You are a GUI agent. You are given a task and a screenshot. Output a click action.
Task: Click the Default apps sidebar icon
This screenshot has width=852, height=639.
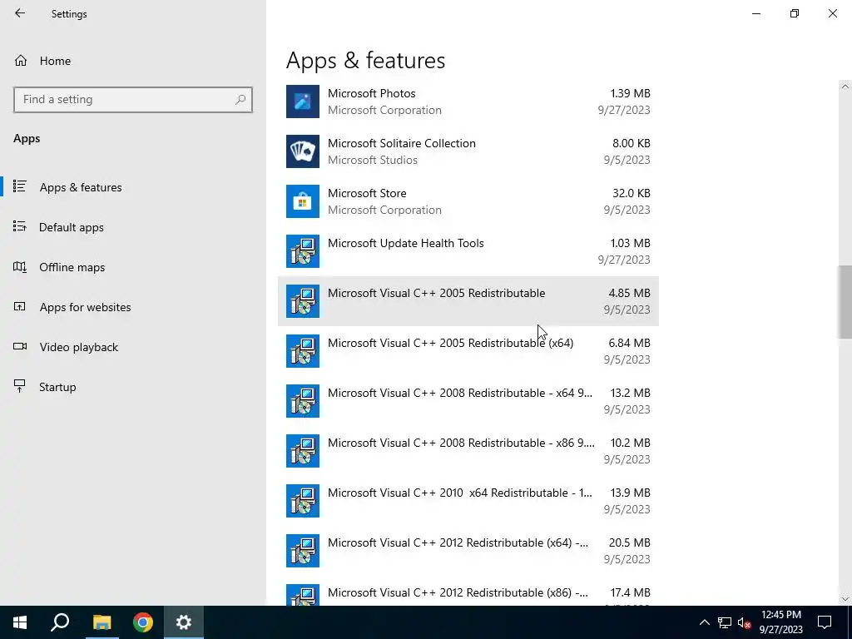[x=20, y=226]
